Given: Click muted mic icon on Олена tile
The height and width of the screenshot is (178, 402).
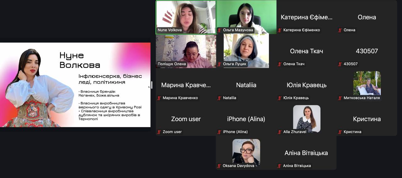Looking at the screenshot, I should coord(340,30).
